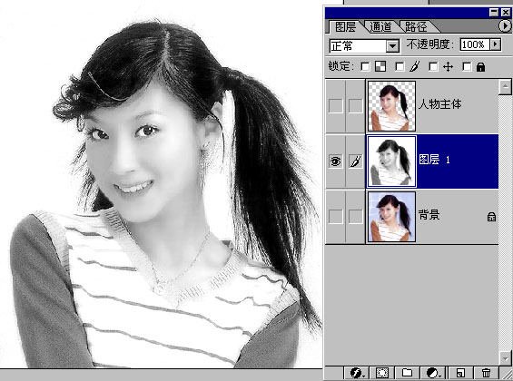Viewport: 513px width, 381px height.
Task: Enable lock position checkbox
Action: pyautogui.click(x=433, y=66)
